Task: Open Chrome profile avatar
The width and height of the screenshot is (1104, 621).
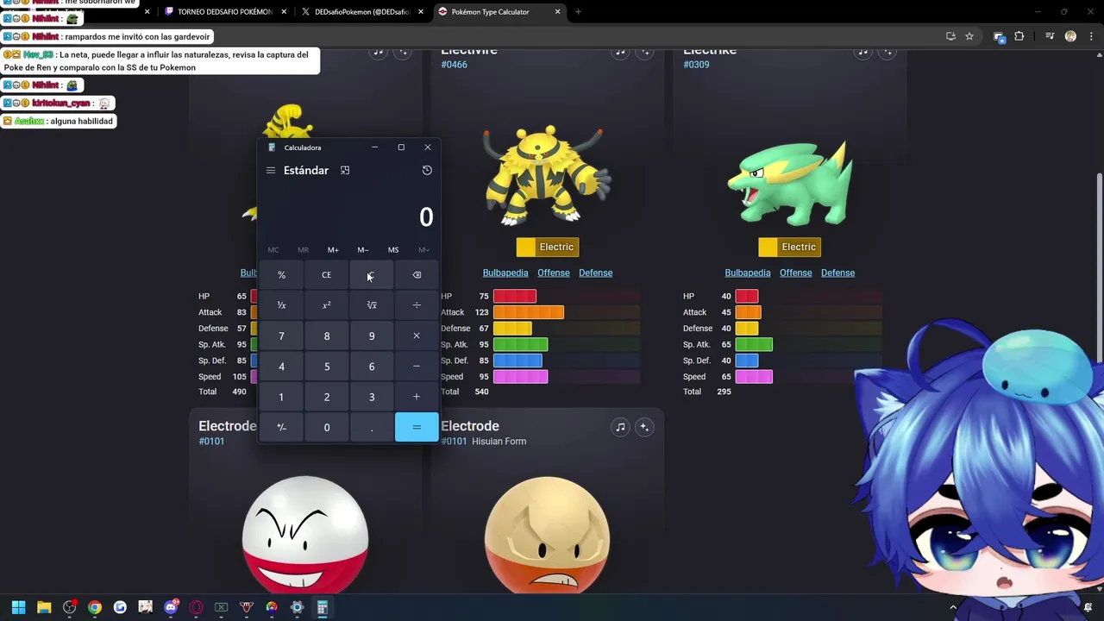Action: (x=1070, y=36)
